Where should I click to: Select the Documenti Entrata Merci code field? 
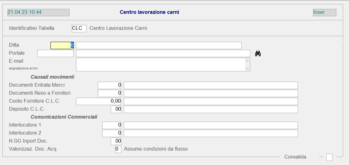(x=110, y=85)
